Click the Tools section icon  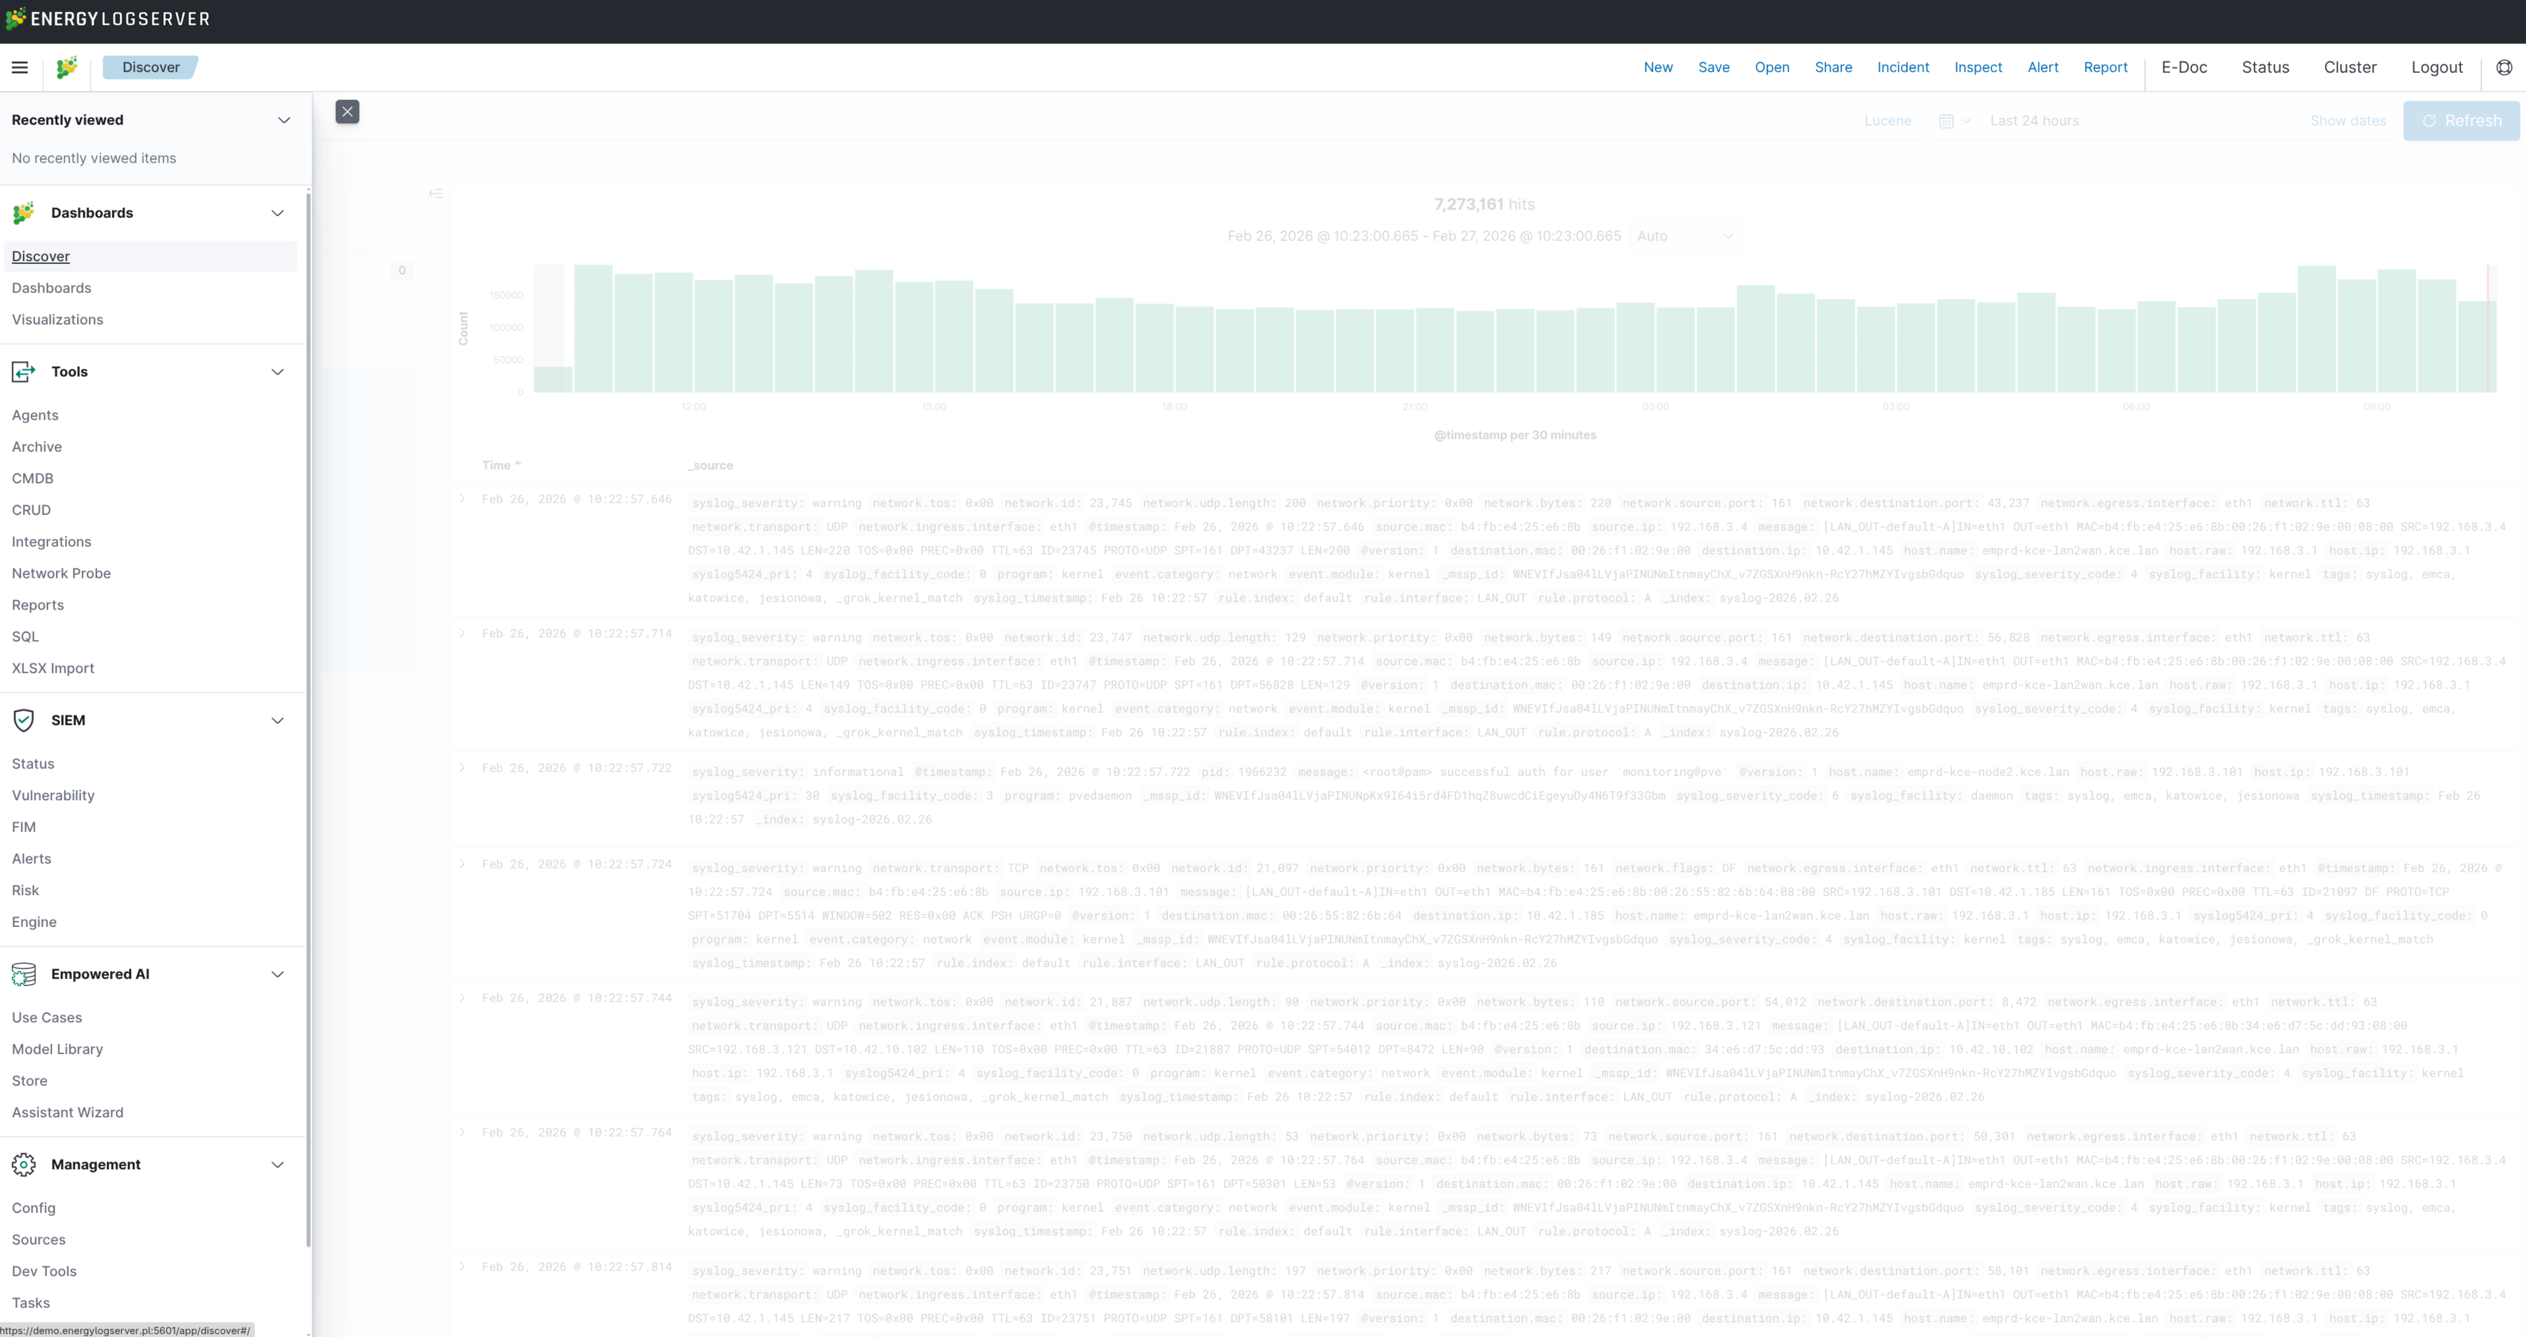click(24, 372)
